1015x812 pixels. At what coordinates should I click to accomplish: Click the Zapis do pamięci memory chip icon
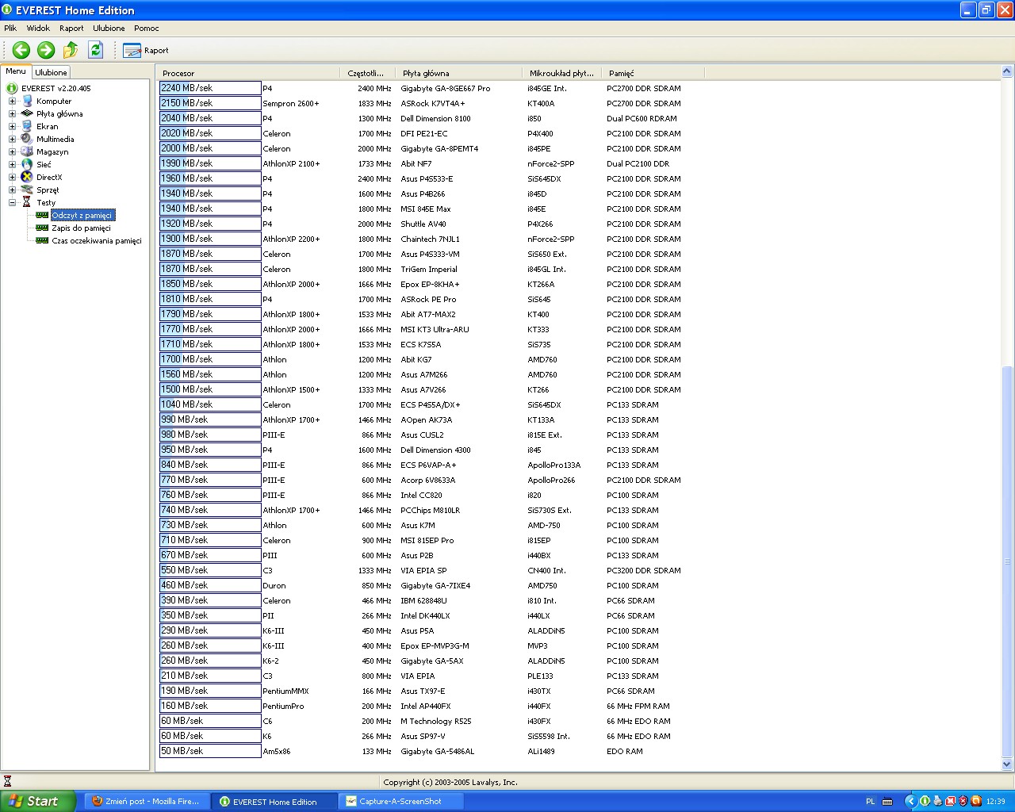42,228
